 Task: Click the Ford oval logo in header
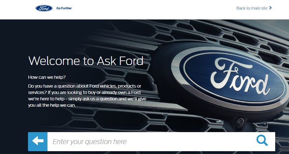point(44,8)
